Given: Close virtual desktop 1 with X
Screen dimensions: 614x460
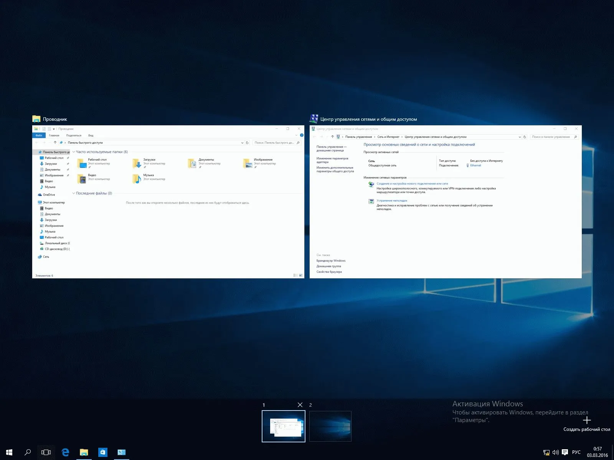Looking at the screenshot, I should point(300,405).
